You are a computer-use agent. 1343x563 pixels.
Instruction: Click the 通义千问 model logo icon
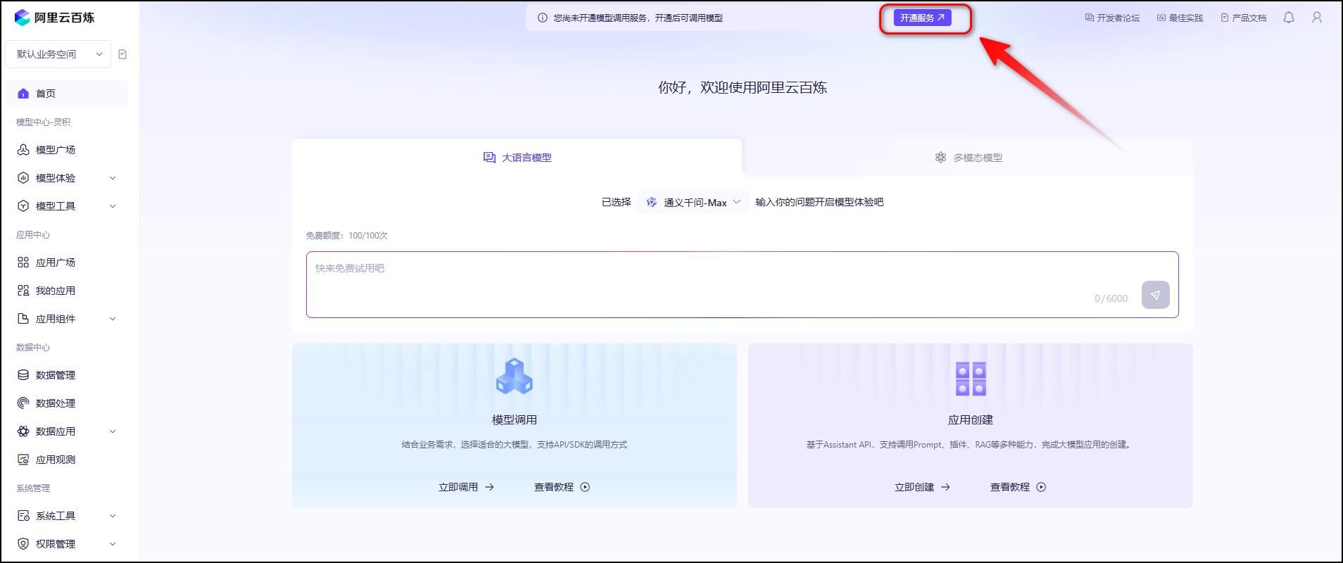(x=652, y=202)
